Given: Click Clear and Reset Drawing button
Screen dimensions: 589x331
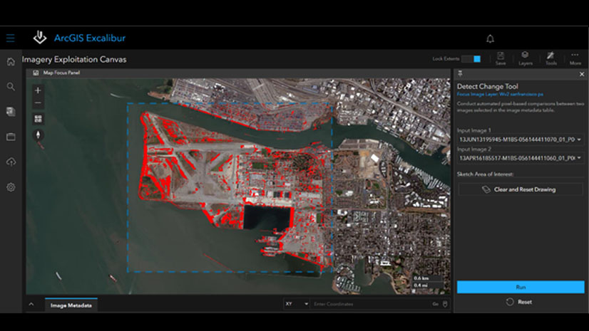Looking at the screenshot, I should tap(521, 189).
